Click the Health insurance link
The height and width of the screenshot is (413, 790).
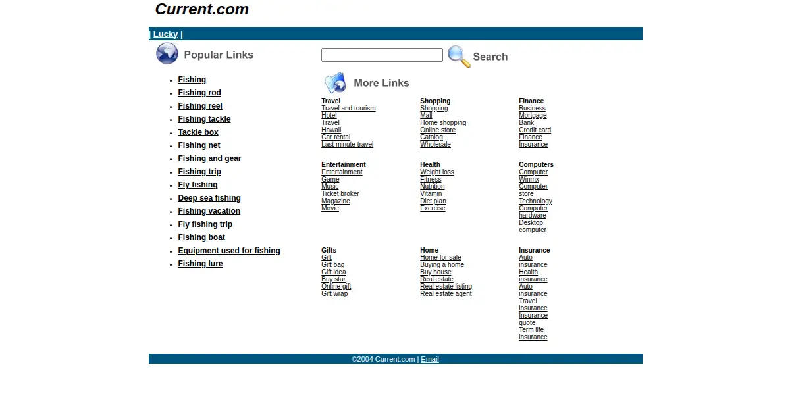(x=533, y=276)
